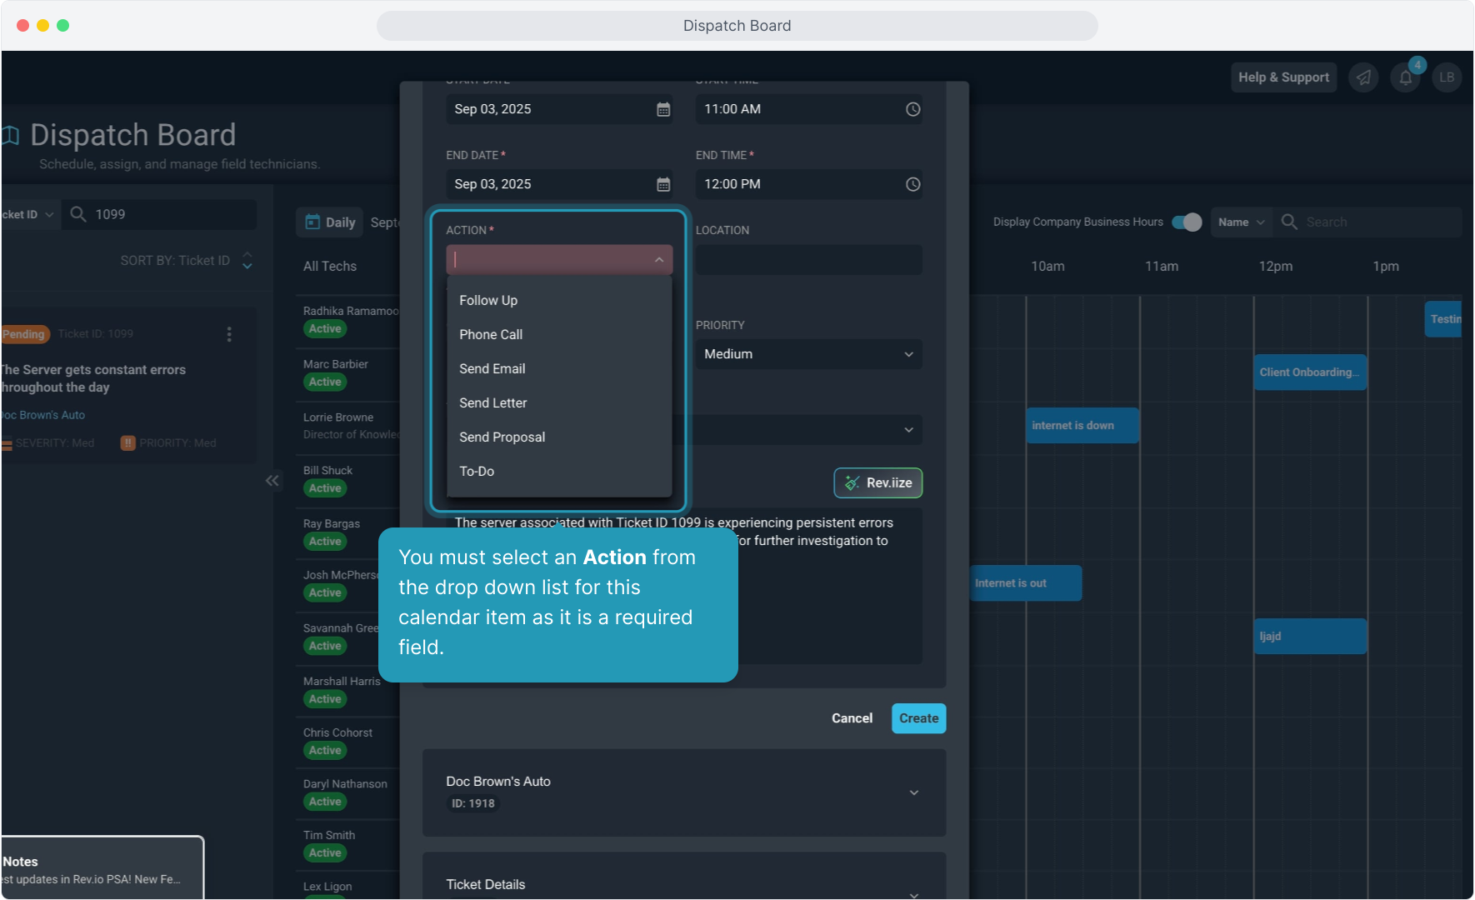The width and height of the screenshot is (1475, 900).
Task: Click the Rev.iize button
Action: click(x=877, y=482)
